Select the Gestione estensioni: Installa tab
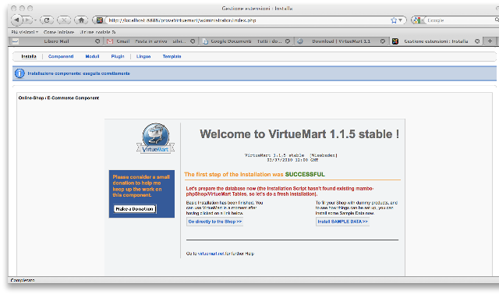499x295 pixels. (x=435, y=41)
